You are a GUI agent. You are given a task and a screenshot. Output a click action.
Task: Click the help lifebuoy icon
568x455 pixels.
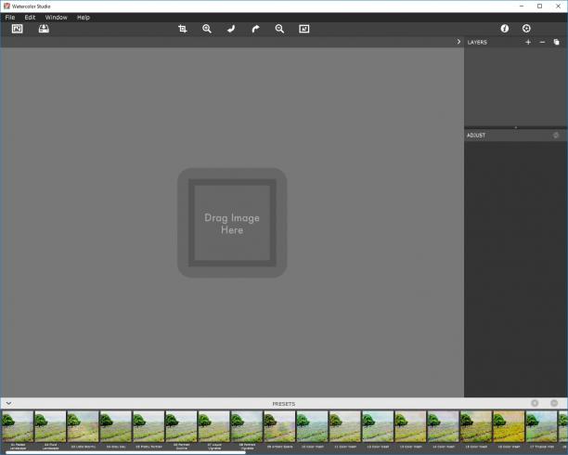pyautogui.click(x=526, y=28)
